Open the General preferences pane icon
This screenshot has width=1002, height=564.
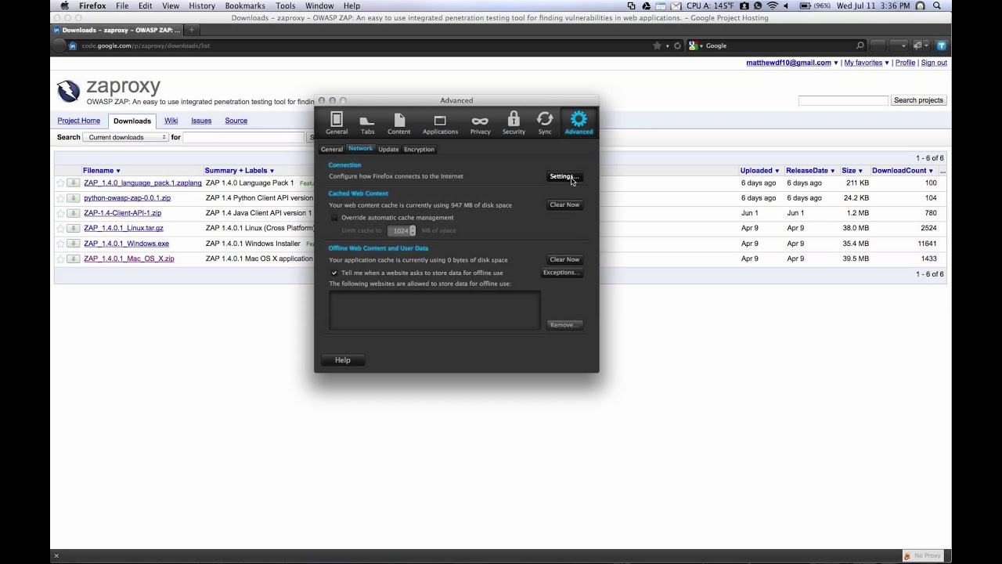coord(337,123)
